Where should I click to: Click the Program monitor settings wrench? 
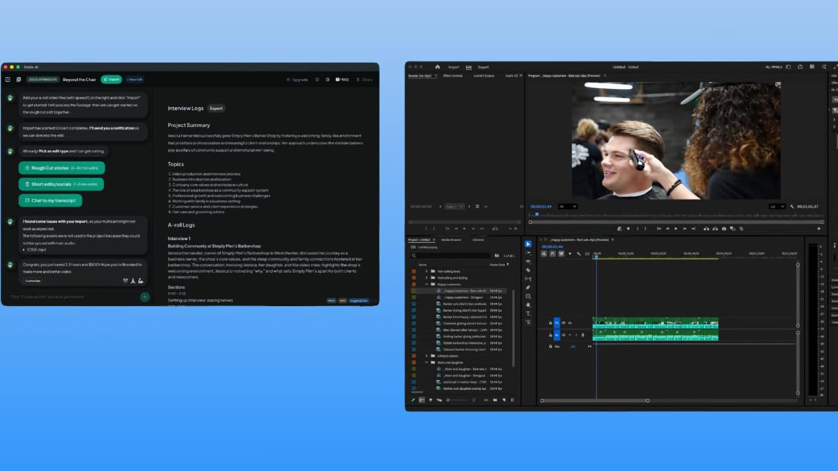792,207
